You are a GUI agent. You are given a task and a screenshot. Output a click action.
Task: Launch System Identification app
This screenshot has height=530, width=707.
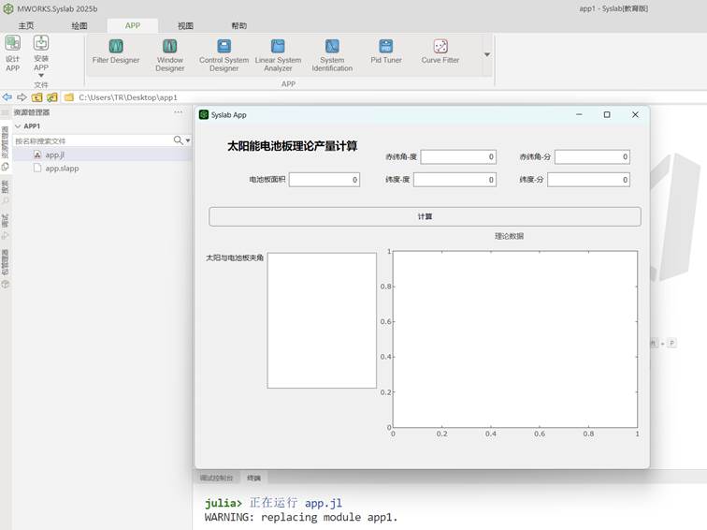click(x=332, y=55)
